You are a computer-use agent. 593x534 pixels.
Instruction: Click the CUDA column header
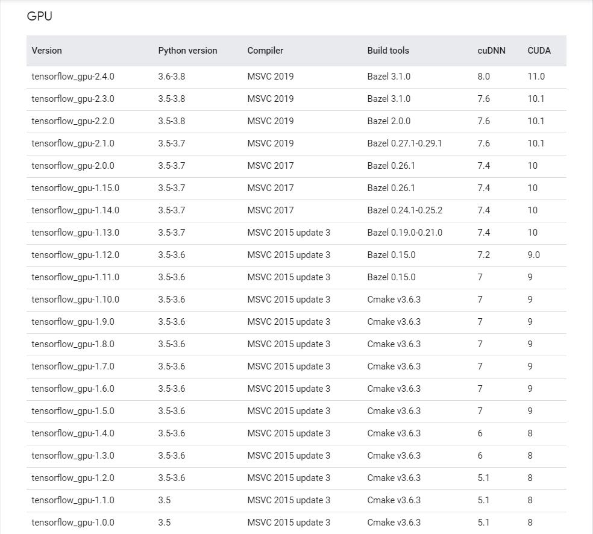(x=539, y=51)
